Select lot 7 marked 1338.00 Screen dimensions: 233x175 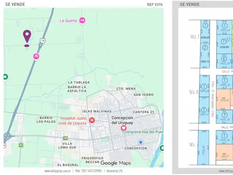point(224,44)
